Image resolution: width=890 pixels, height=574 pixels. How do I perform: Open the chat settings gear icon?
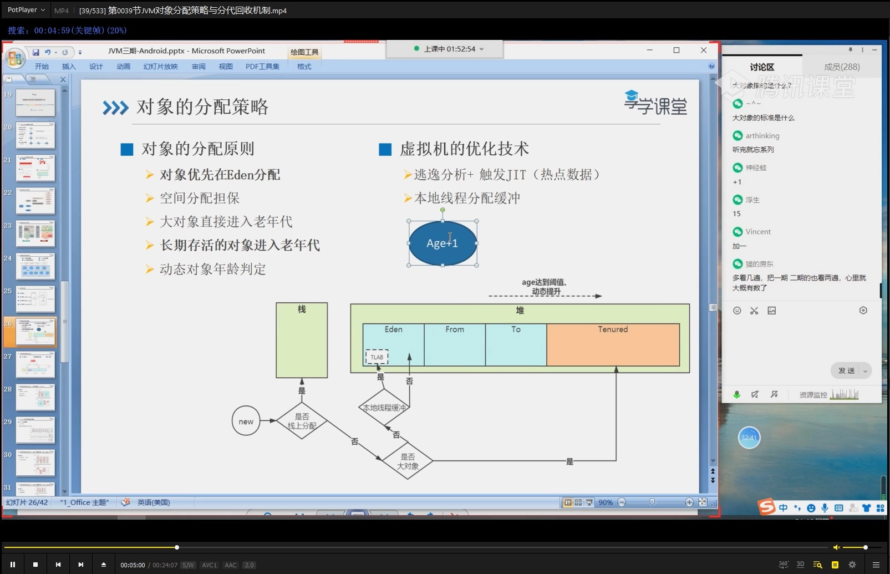pyautogui.click(x=863, y=311)
